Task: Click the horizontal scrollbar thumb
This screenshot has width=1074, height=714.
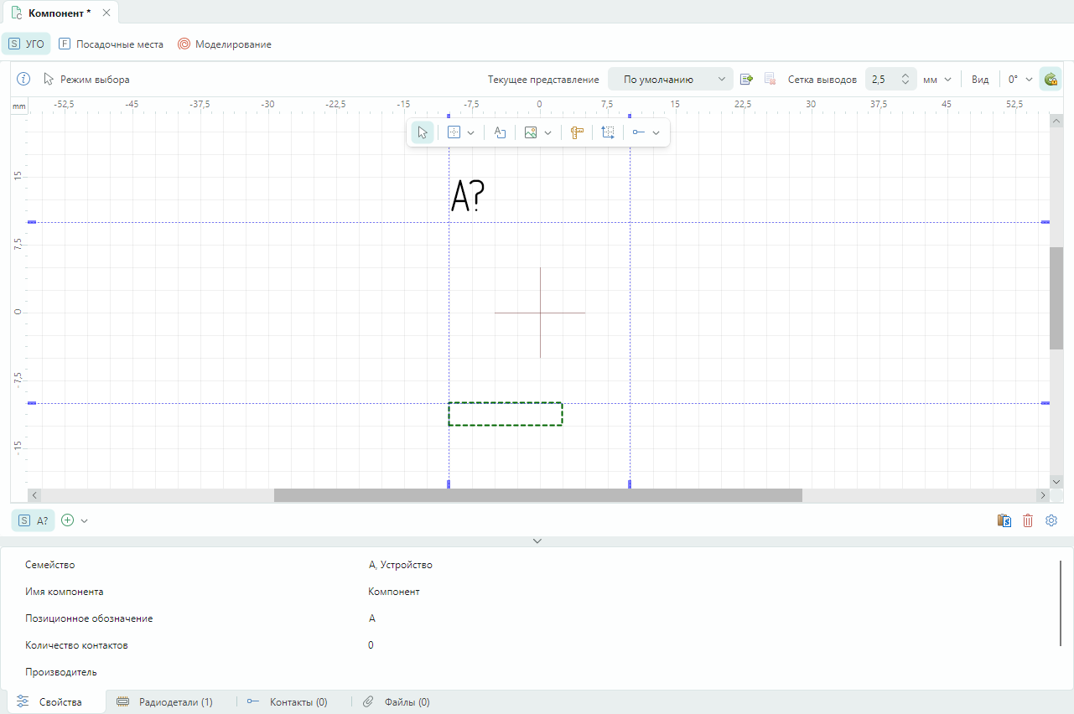Action: pyautogui.click(x=537, y=495)
